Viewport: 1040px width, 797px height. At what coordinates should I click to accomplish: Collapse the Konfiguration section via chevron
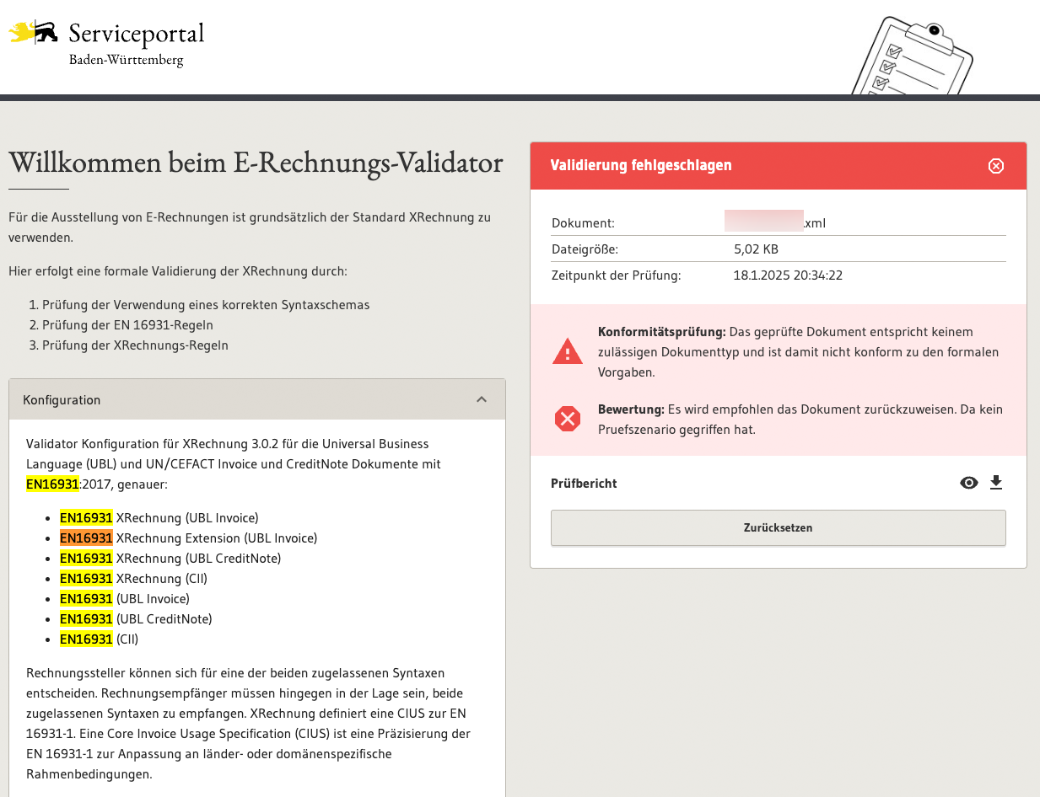click(x=482, y=399)
